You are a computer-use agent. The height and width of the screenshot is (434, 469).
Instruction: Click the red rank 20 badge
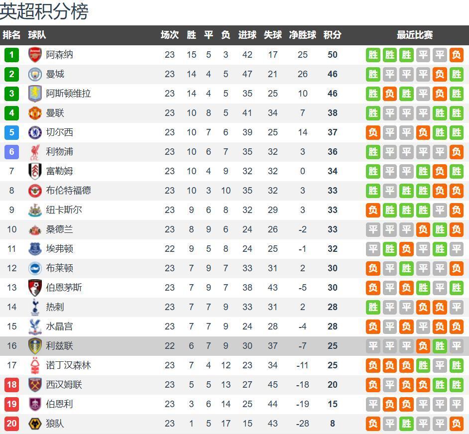[x=11, y=424]
